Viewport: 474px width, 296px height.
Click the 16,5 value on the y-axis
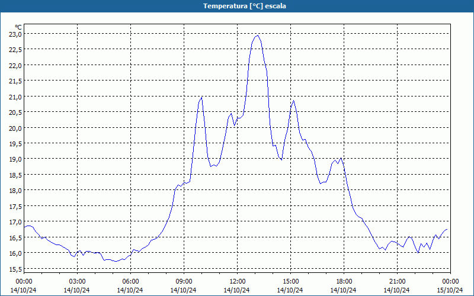point(15,238)
